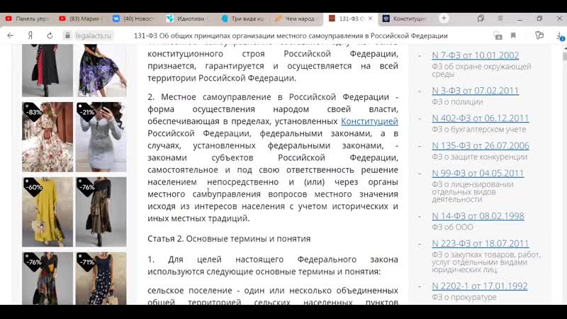Open the Yandex home (Я) button
The width and height of the screenshot is (567, 319).
click(30, 35)
